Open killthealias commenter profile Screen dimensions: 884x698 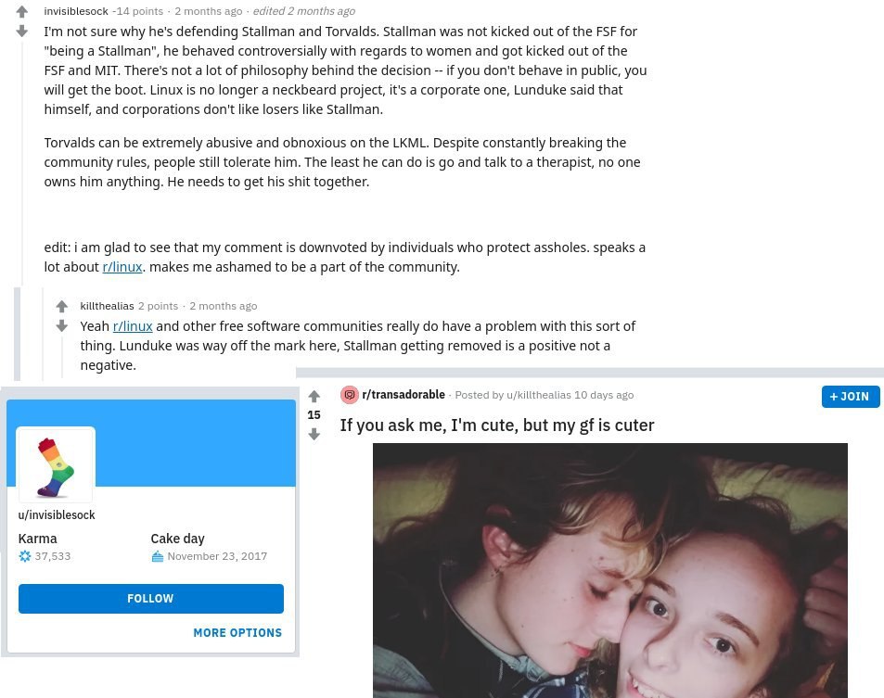[107, 306]
